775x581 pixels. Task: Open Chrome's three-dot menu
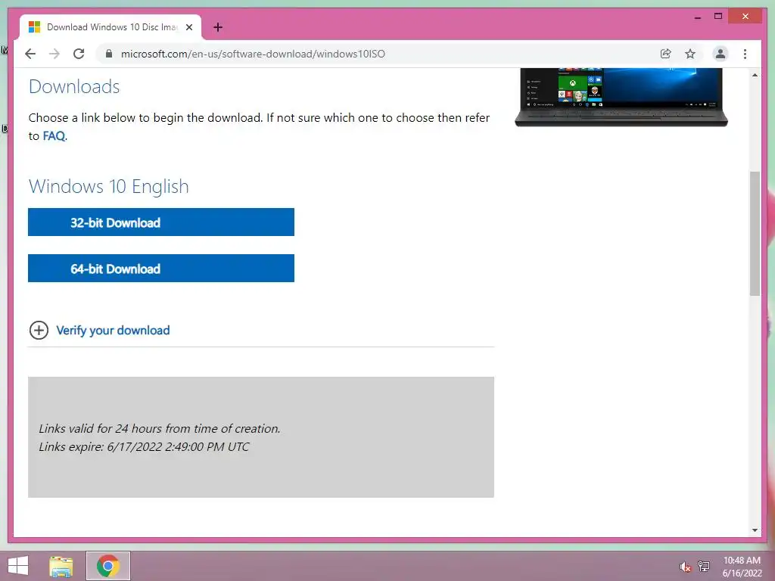pos(745,54)
